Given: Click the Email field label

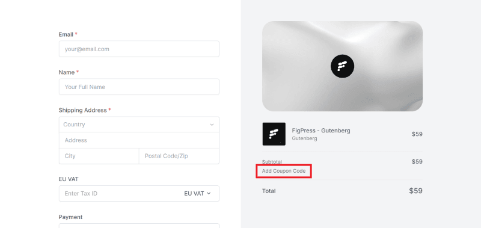Looking at the screenshot, I should pos(66,34).
